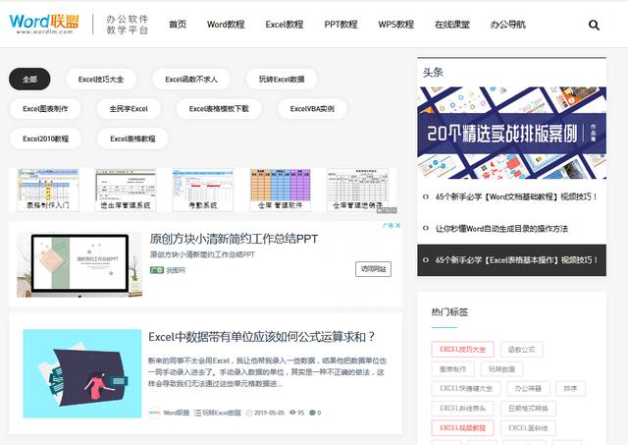This screenshot has width=628, height=445.
Task: Open 仓库管理软件 ad thumbnail
Action: click(280, 190)
